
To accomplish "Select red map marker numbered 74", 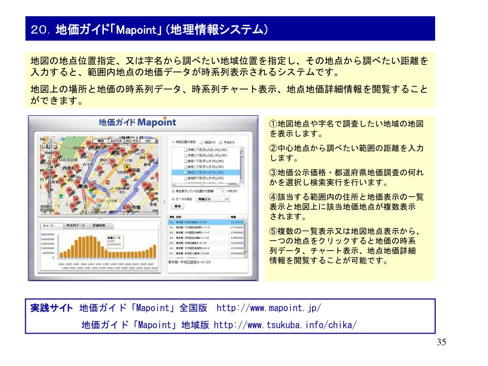I will 91,185.
